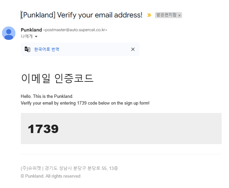Screen dimensions: 229x188
Task: Click the translate icon in the translation bar
Action: [27, 49]
